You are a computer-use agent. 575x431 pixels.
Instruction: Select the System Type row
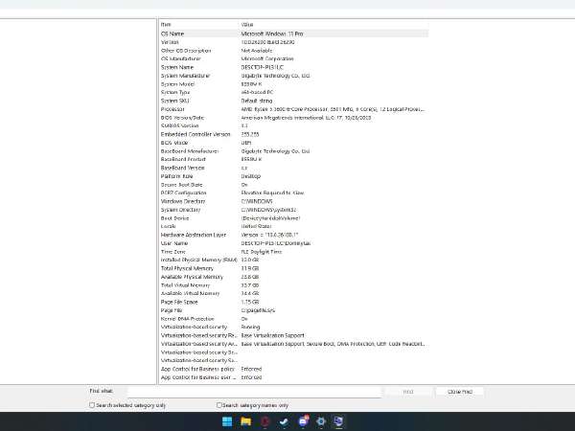point(294,92)
